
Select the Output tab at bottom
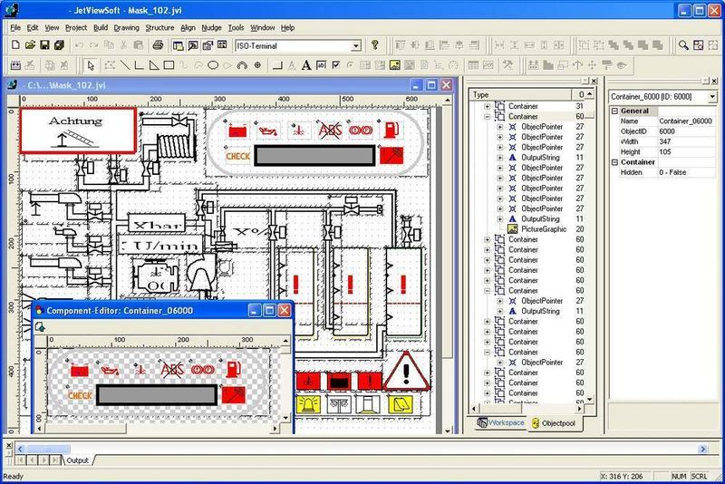click(x=77, y=460)
